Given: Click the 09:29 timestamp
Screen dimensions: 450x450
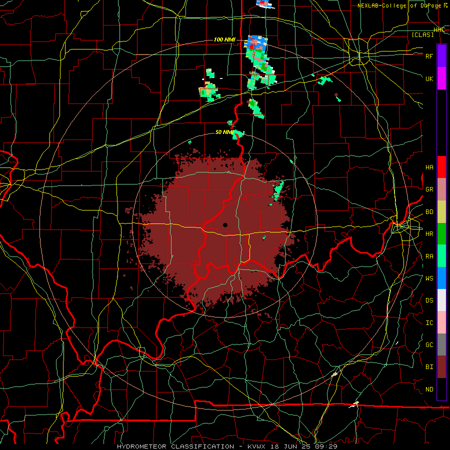Looking at the screenshot, I should [x=327, y=446].
